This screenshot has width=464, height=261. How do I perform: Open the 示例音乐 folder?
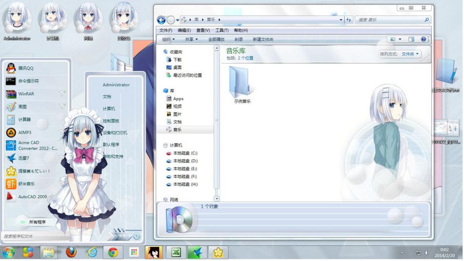pyautogui.click(x=242, y=85)
